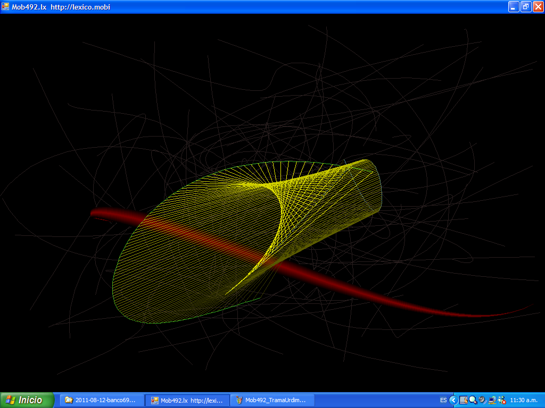Click the 11:30 a.m. system clock
The height and width of the screenshot is (408, 545).
point(524,400)
